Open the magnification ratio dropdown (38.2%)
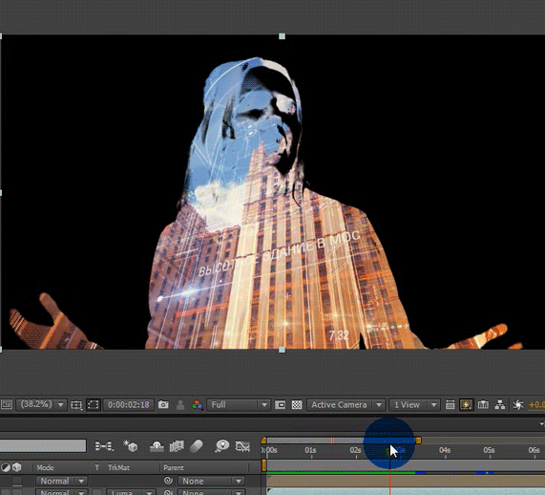This screenshot has width=545, height=495. pos(41,404)
